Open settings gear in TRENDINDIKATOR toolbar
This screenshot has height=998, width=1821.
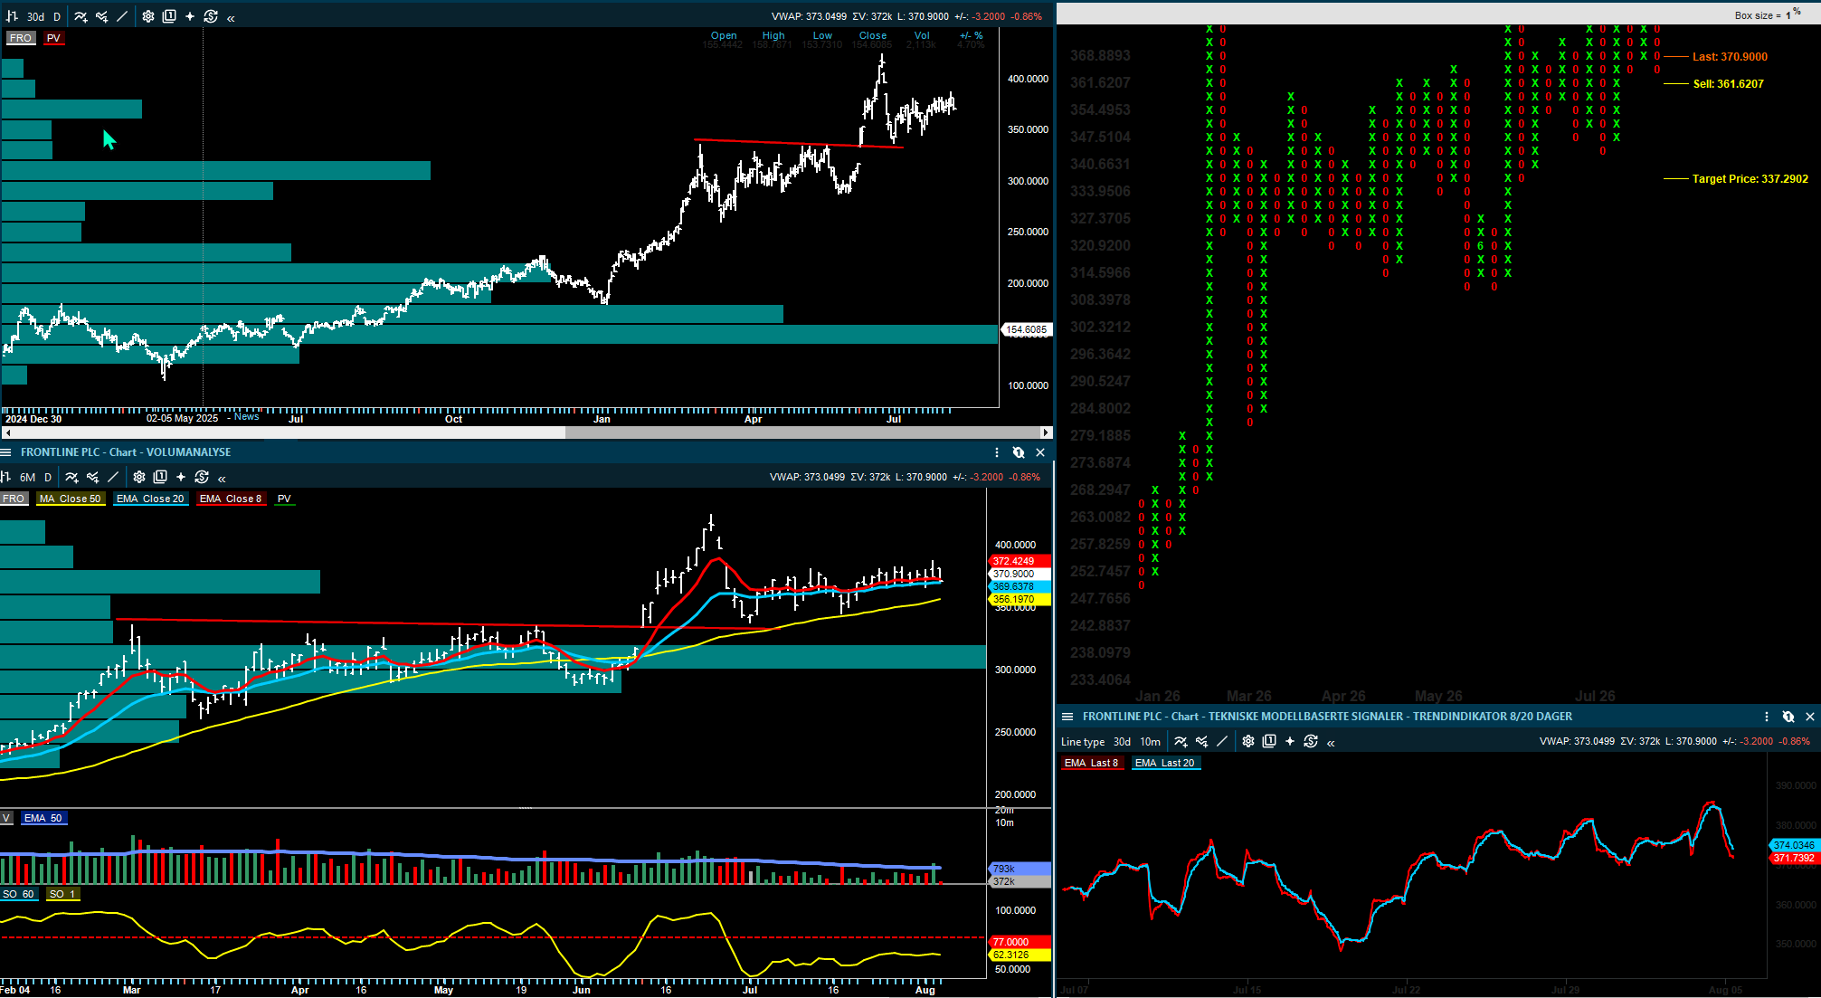click(x=1248, y=742)
